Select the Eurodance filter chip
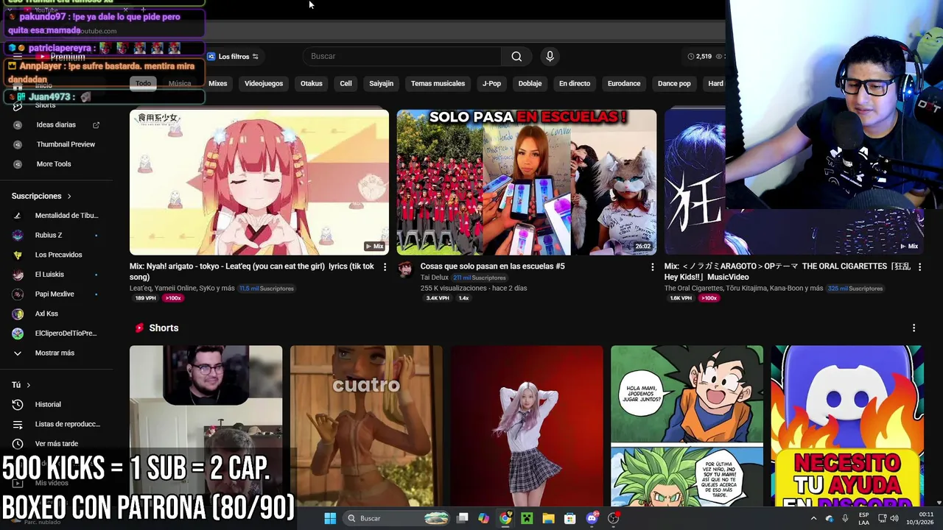Screen dimensions: 943x530 [x=624, y=83]
